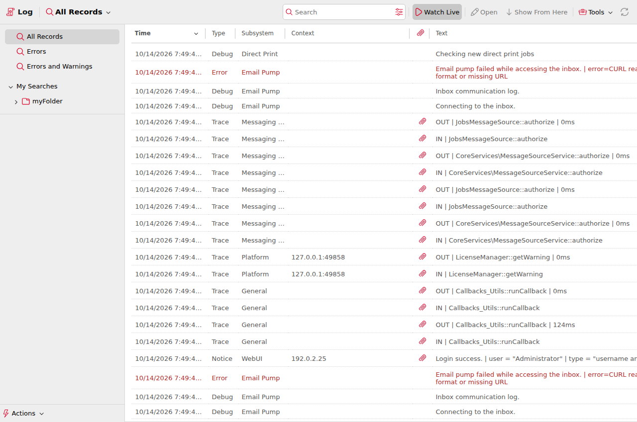The width and height of the screenshot is (637, 422).
Task: Open the Time column sort dropdown arrow
Action: [196, 34]
